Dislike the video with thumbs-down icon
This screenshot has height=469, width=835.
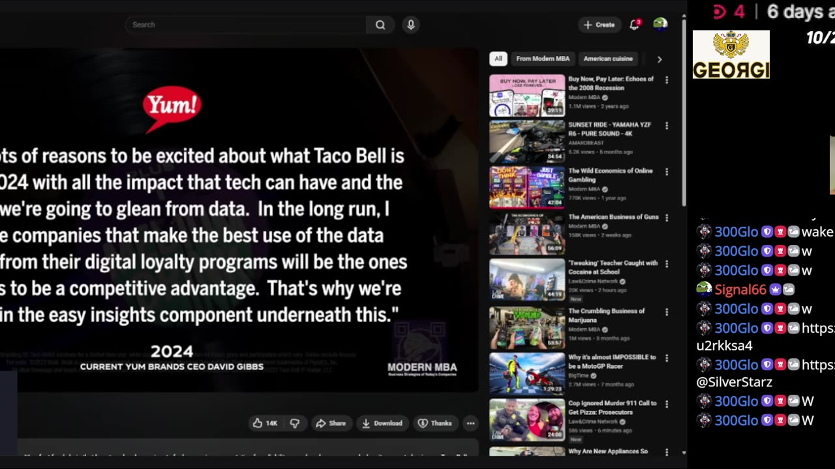[295, 423]
